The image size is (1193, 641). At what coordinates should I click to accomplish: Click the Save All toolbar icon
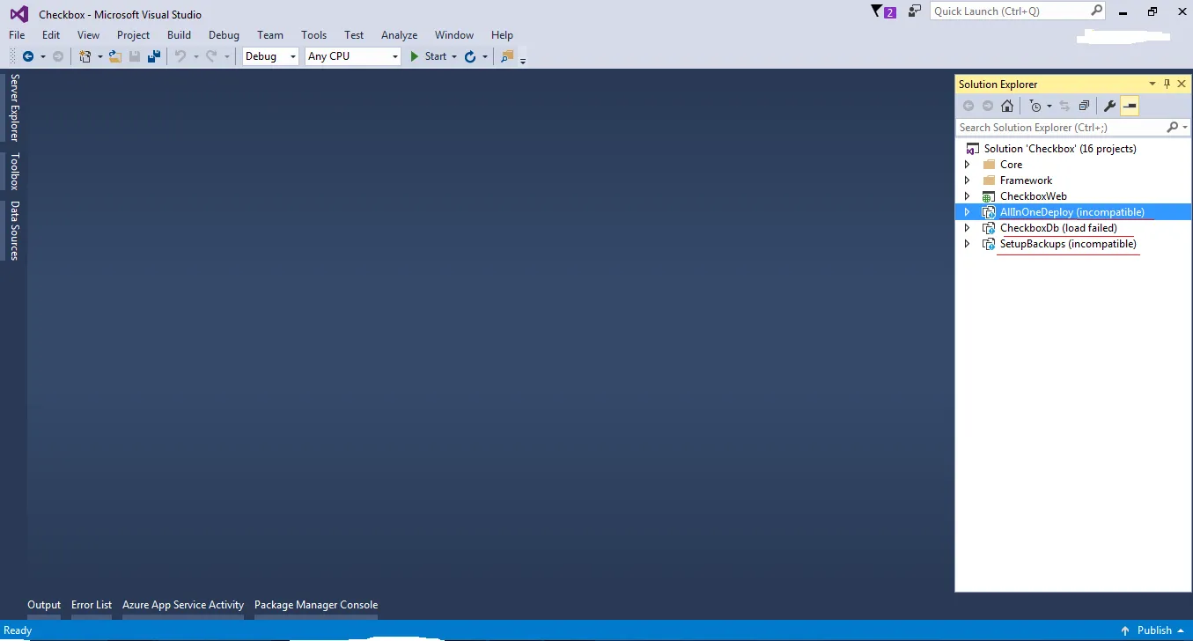[x=154, y=56]
